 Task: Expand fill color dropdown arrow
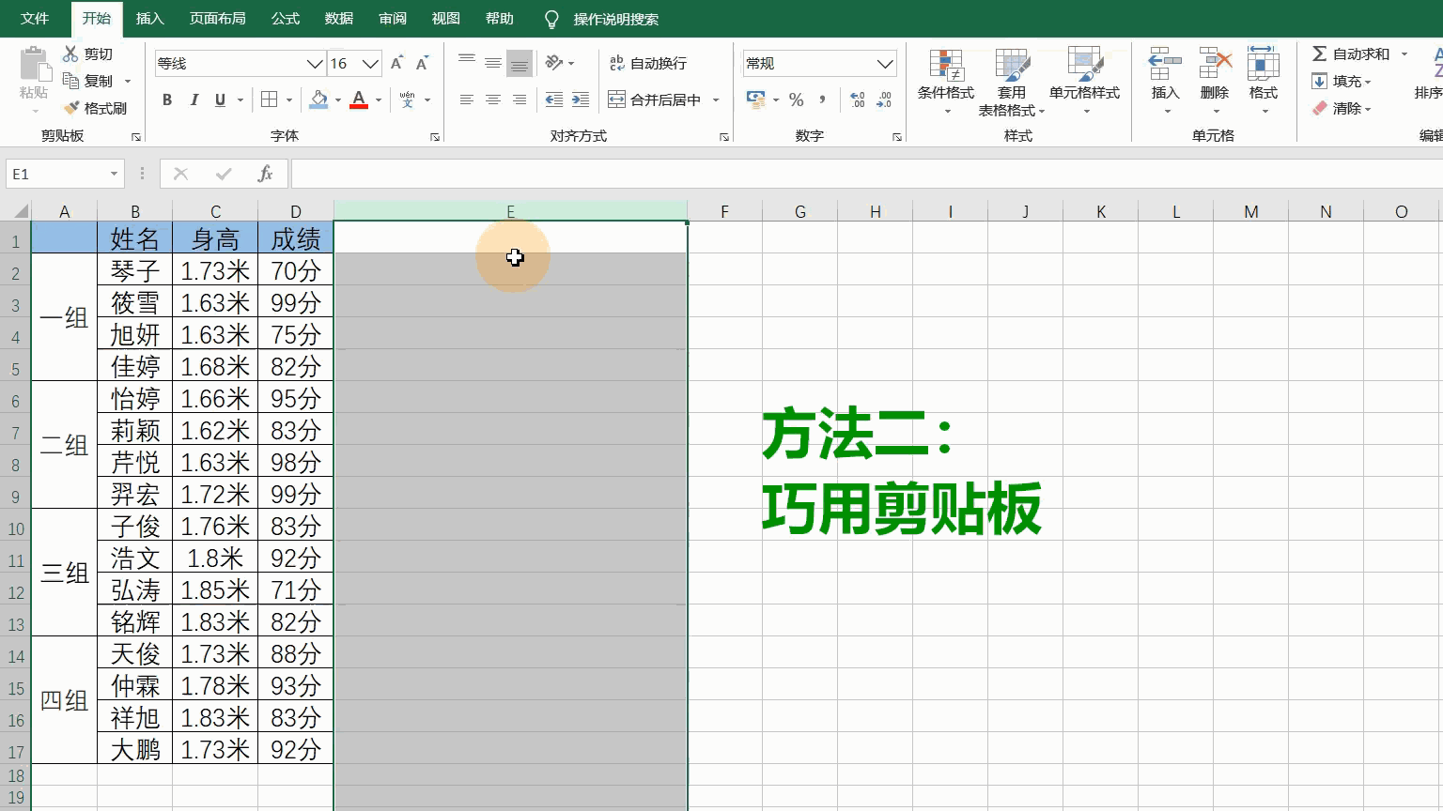pyautogui.click(x=337, y=99)
